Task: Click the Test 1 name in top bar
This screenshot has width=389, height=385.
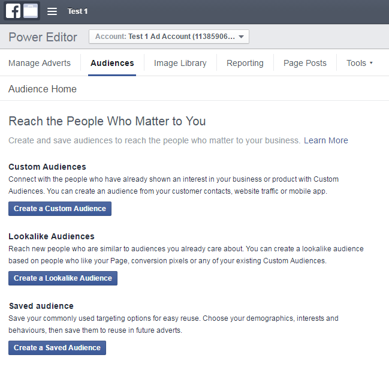Action: (x=77, y=11)
